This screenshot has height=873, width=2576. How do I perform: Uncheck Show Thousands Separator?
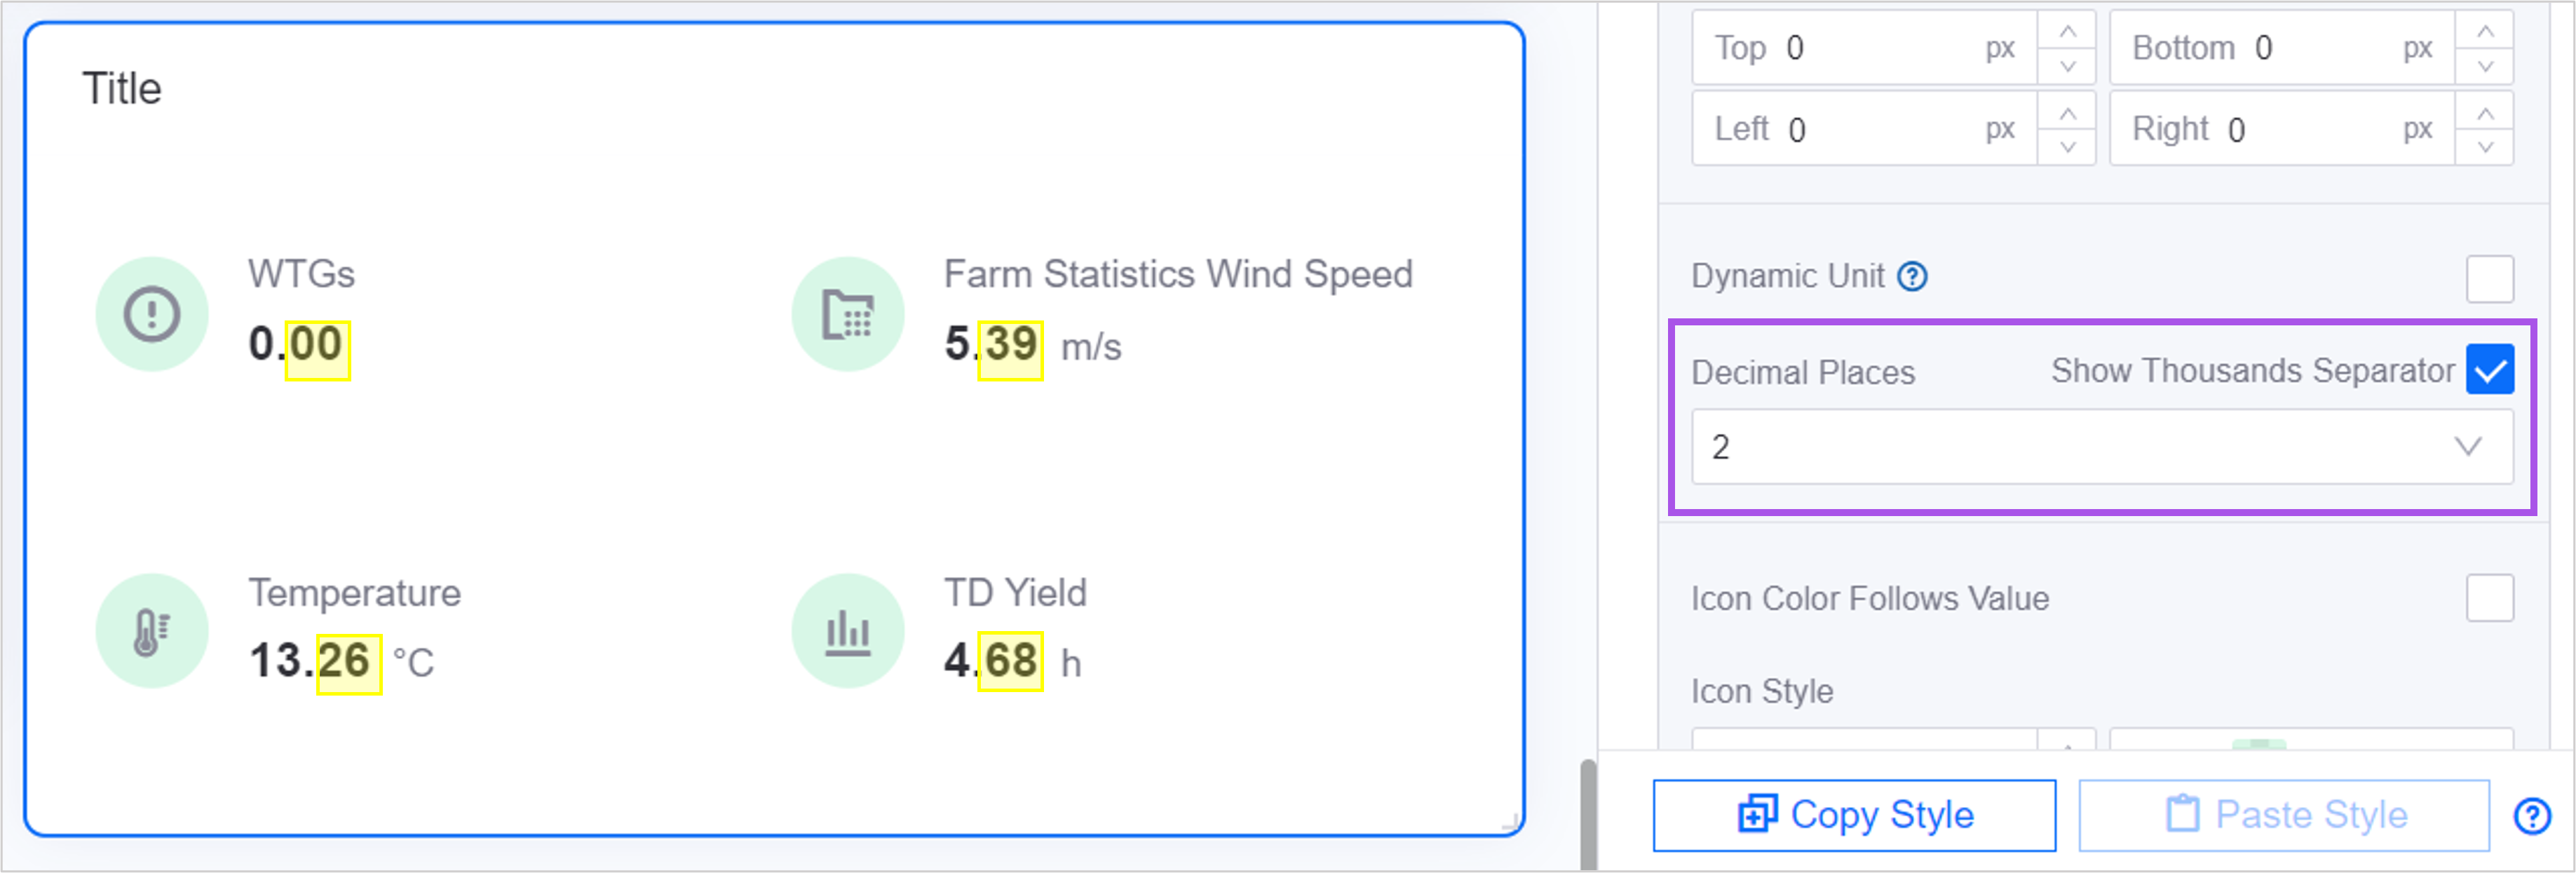click(x=2490, y=369)
